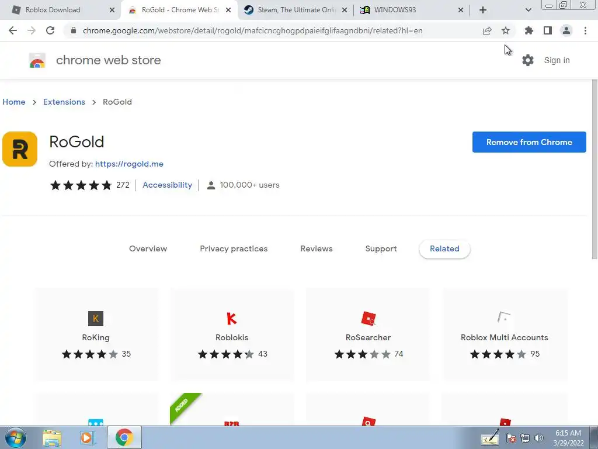The height and width of the screenshot is (449, 598).
Task: Click the Roblokis card title
Action: 232,337
